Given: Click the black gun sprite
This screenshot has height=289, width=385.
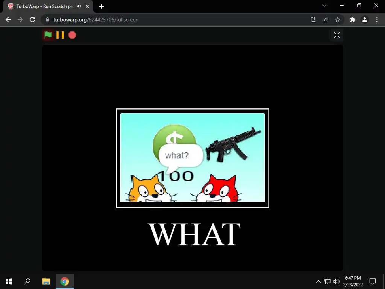Looking at the screenshot, I should (233, 145).
